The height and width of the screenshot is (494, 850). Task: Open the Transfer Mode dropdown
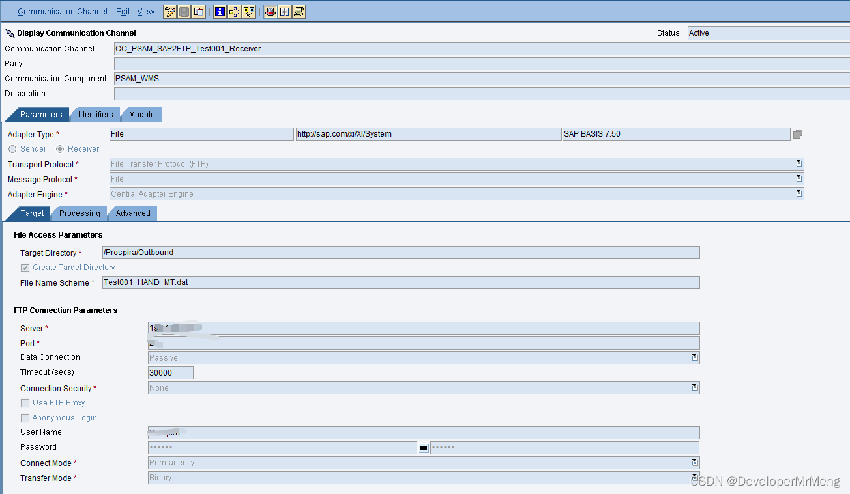click(x=694, y=477)
